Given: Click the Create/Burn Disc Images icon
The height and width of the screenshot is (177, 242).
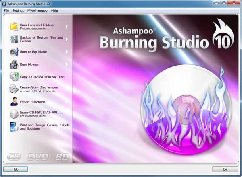Looking at the screenshot, I should point(14,89).
